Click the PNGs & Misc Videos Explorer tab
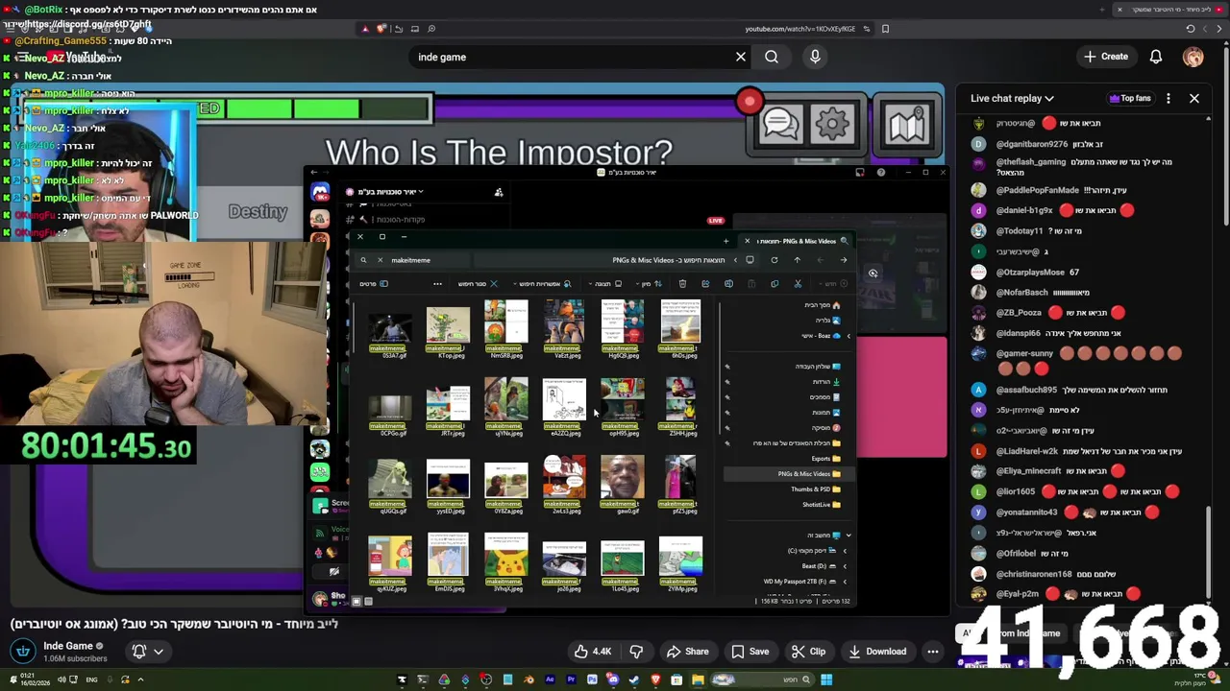 (797, 241)
